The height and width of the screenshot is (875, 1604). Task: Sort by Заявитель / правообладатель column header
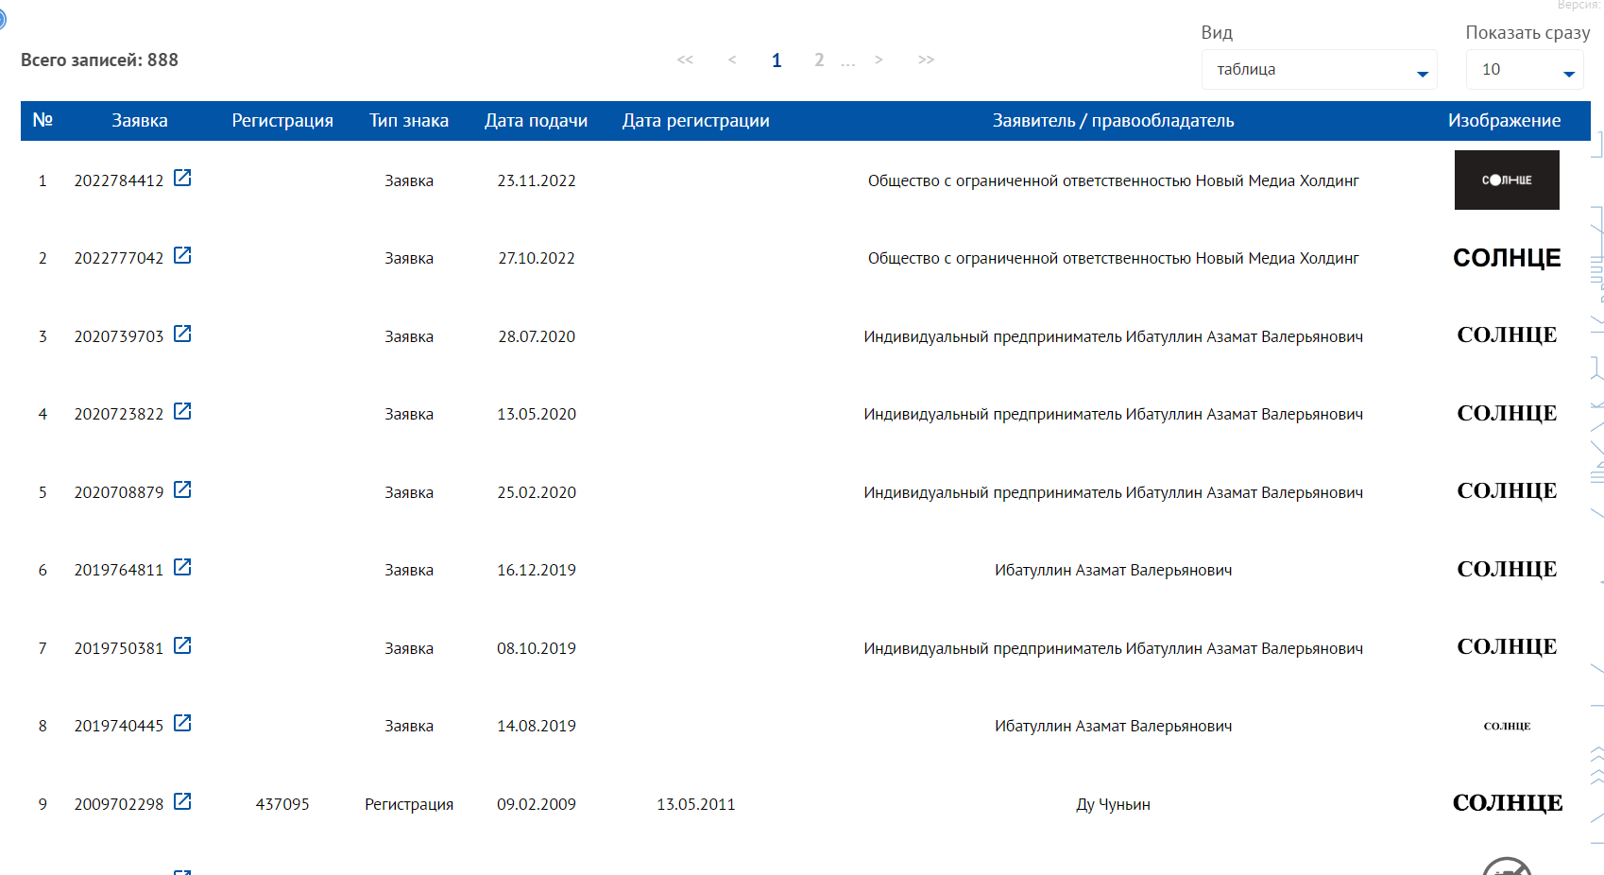click(x=1114, y=121)
